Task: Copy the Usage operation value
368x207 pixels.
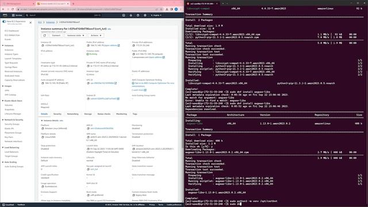Action: click(43, 186)
